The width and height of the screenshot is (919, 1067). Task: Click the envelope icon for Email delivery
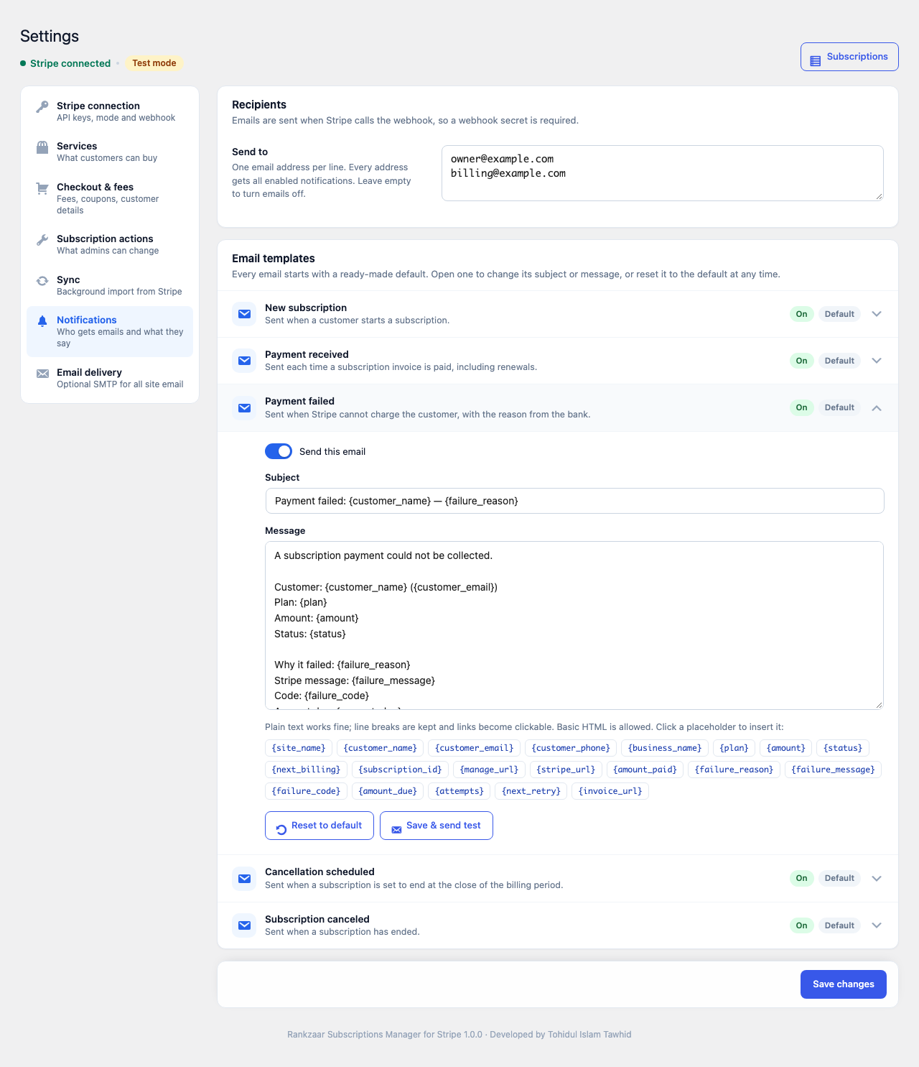[x=42, y=373]
